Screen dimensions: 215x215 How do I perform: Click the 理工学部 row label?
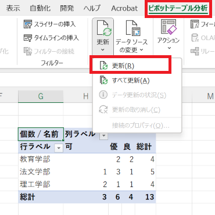(x=35, y=184)
